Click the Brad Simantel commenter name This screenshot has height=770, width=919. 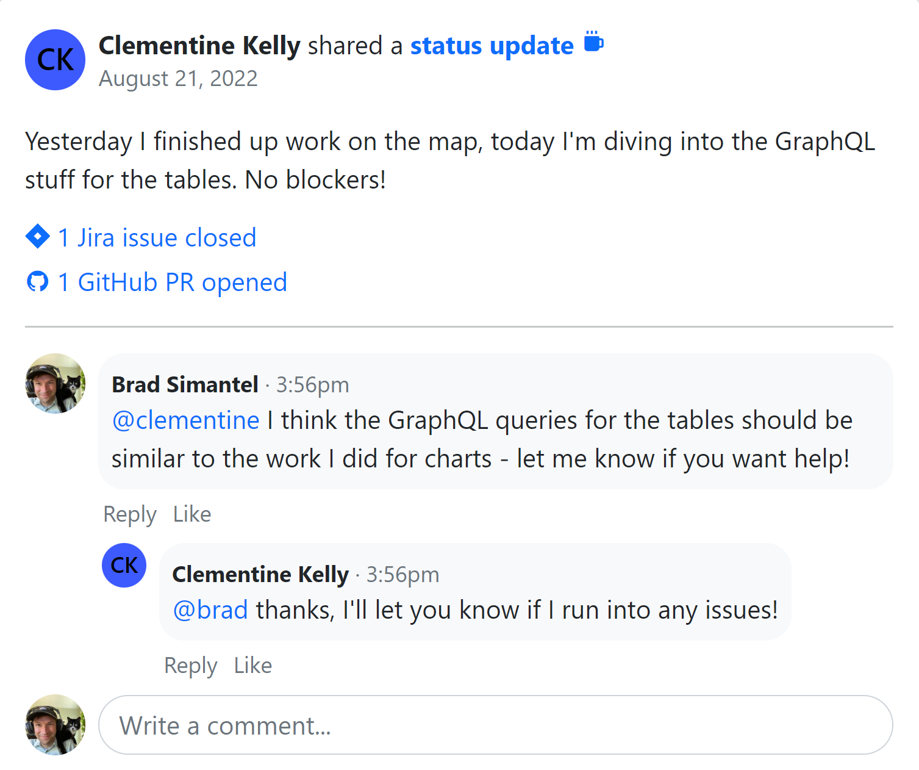(185, 385)
